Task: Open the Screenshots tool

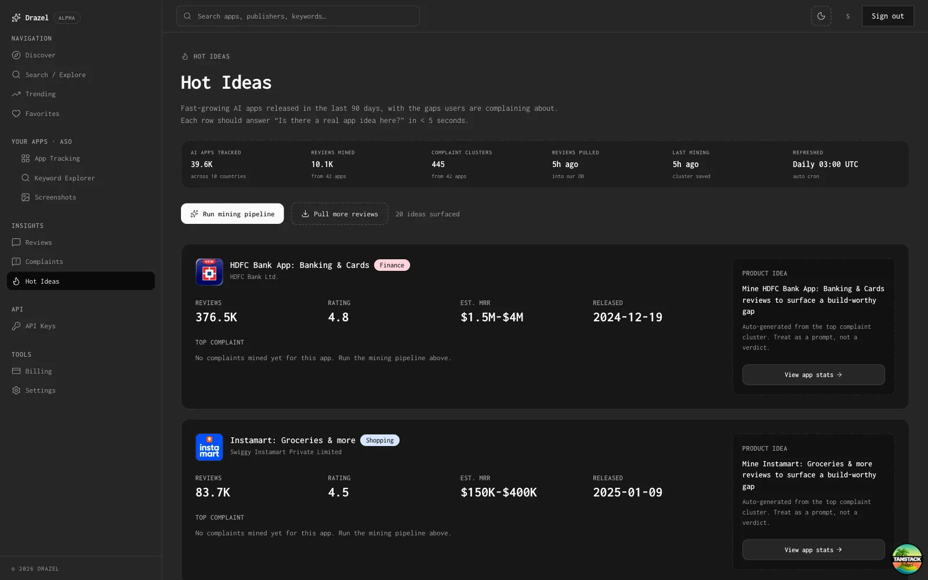Action: [85, 197]
